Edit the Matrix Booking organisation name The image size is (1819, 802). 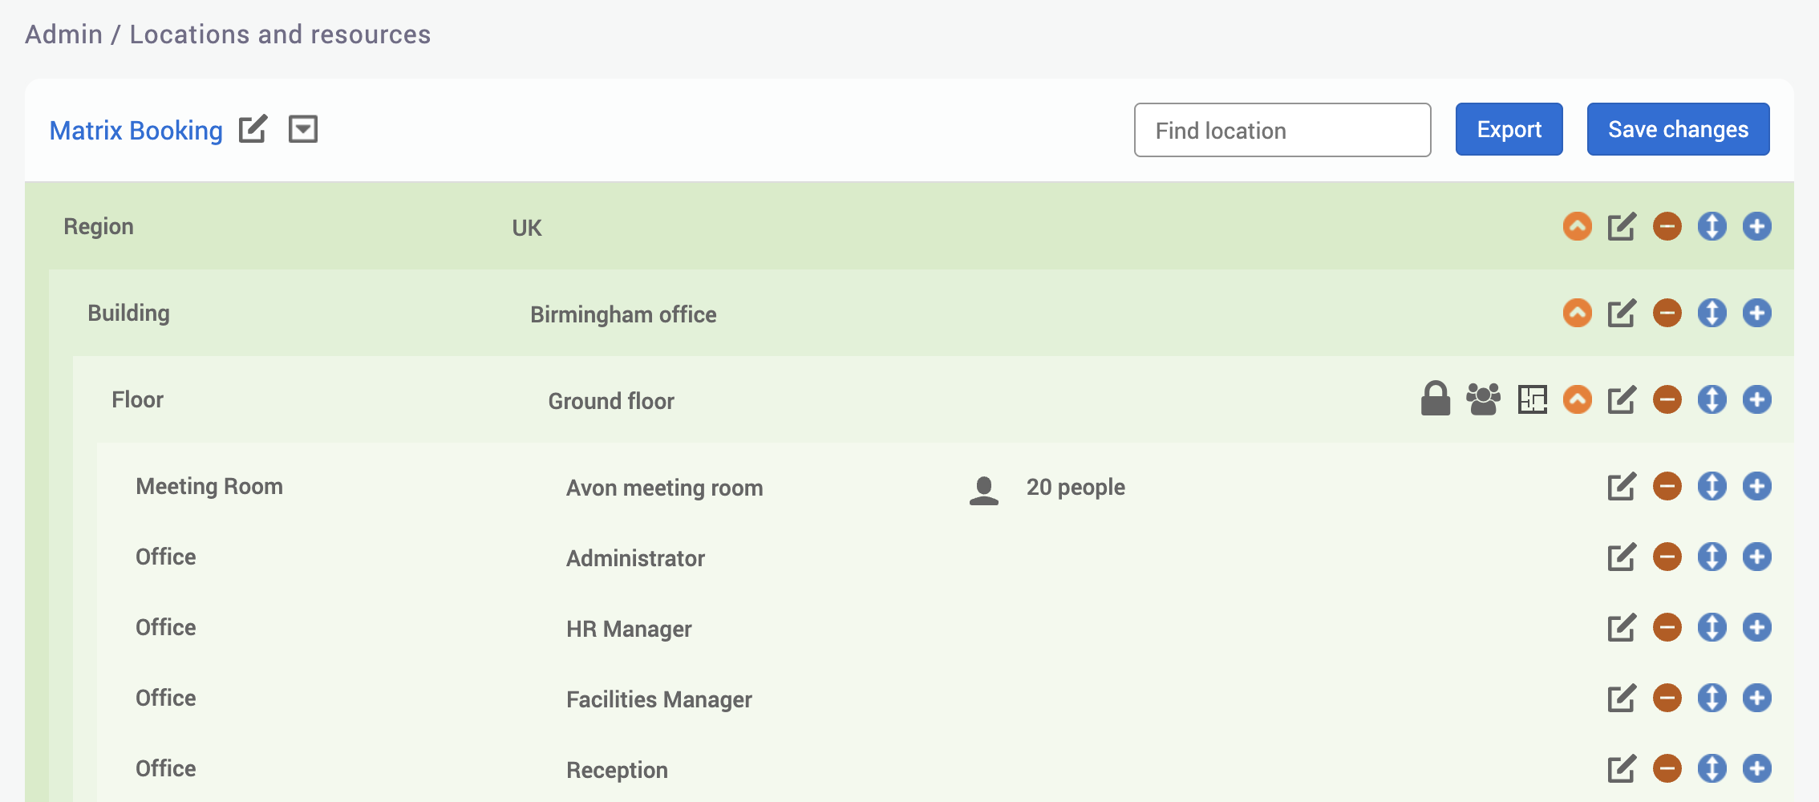pos(253,128)
